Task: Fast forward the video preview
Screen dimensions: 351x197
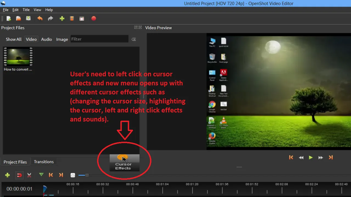Action: click(321, 158)
